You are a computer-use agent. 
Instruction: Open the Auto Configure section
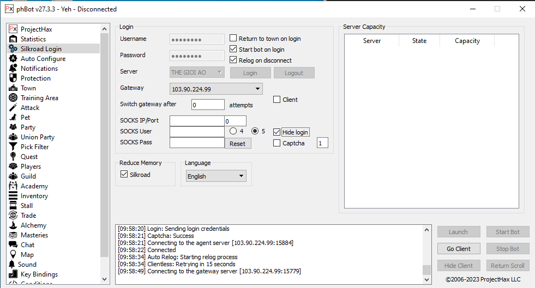pos(43,59)
